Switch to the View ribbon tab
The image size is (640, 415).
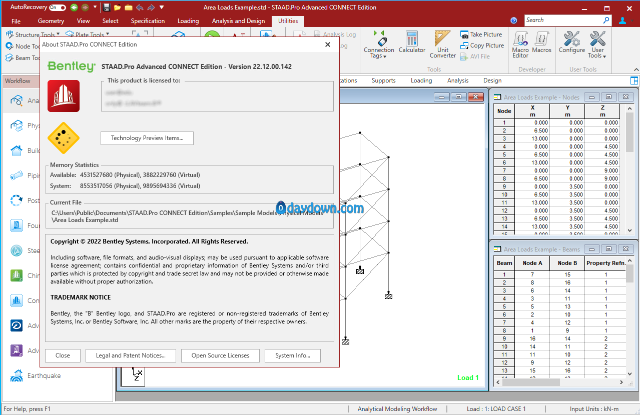pos(84,21)
